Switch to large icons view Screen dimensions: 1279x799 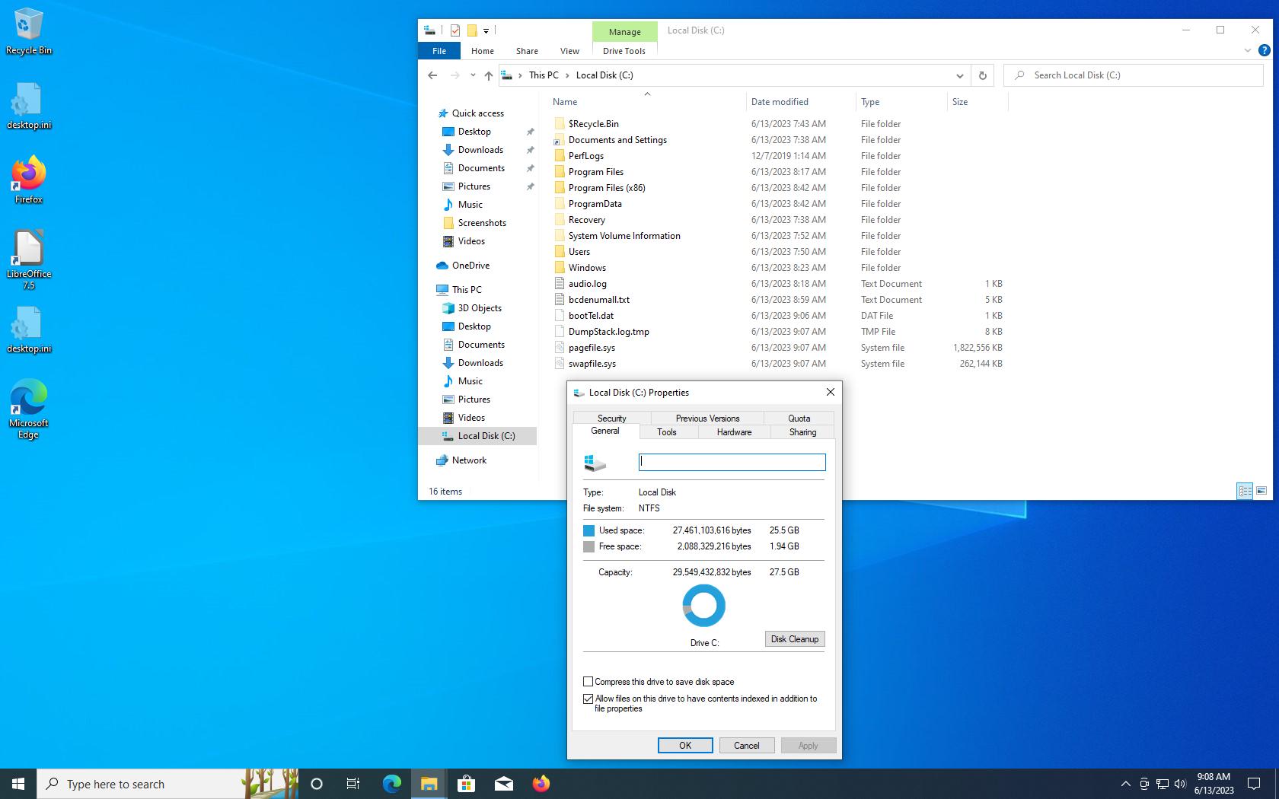coord(1261,491)
